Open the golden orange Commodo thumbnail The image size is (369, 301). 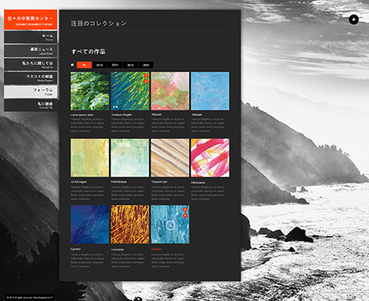pos(130,225)
